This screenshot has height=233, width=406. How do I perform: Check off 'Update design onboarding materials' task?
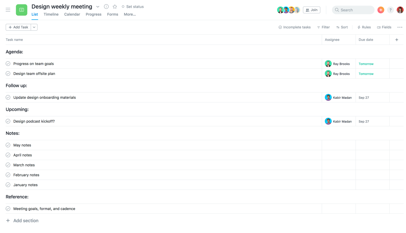tap(8, 98)
